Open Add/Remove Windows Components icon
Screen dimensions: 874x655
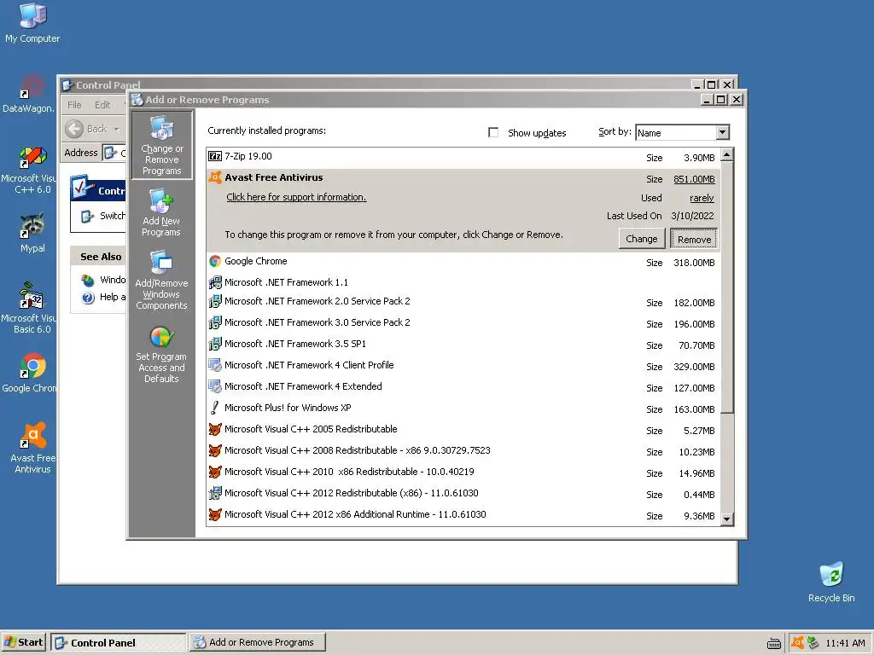click(x=161, y=280)
